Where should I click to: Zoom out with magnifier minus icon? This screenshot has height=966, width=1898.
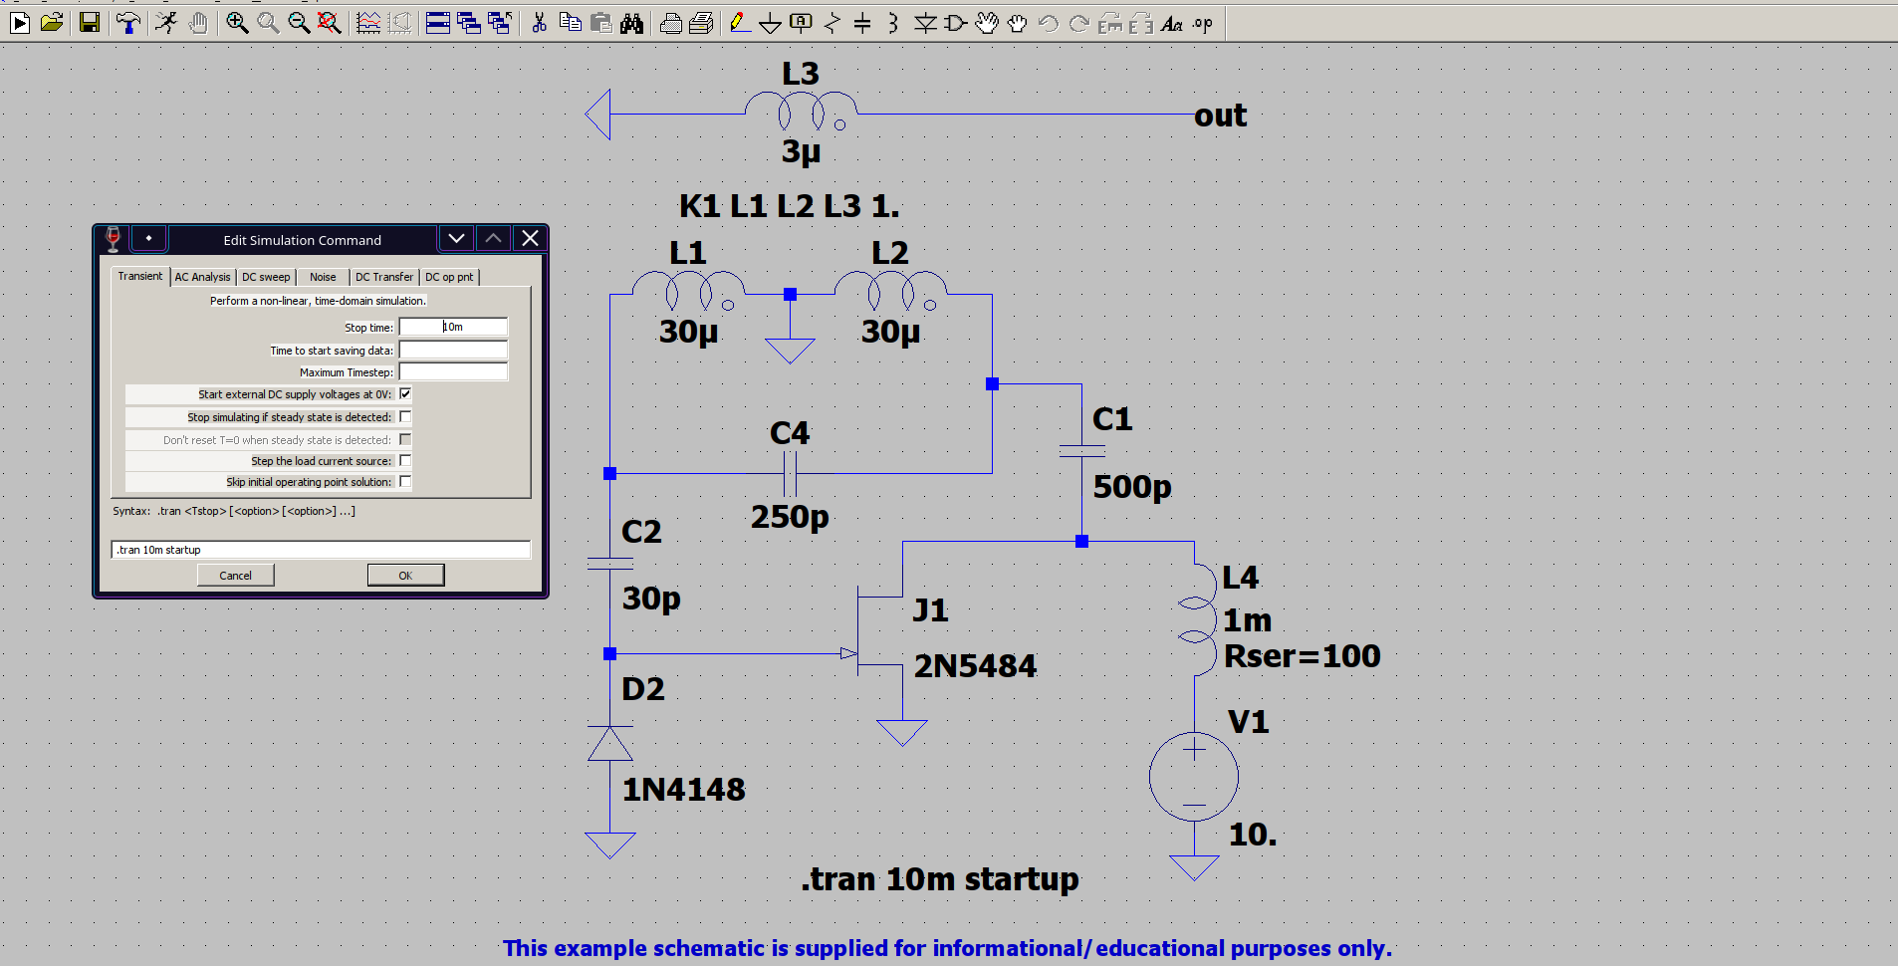tap(299, 23)
